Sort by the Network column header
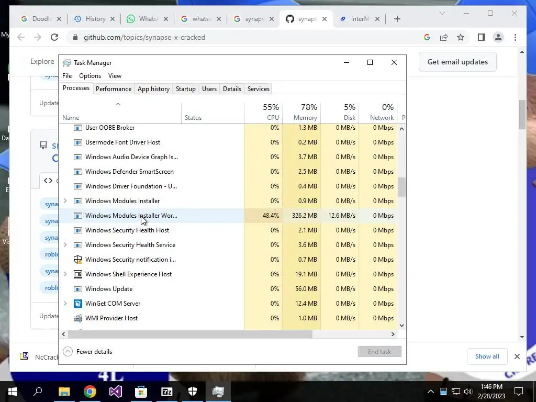The height and width of the screenshot is (402, 536). point(378,112)
